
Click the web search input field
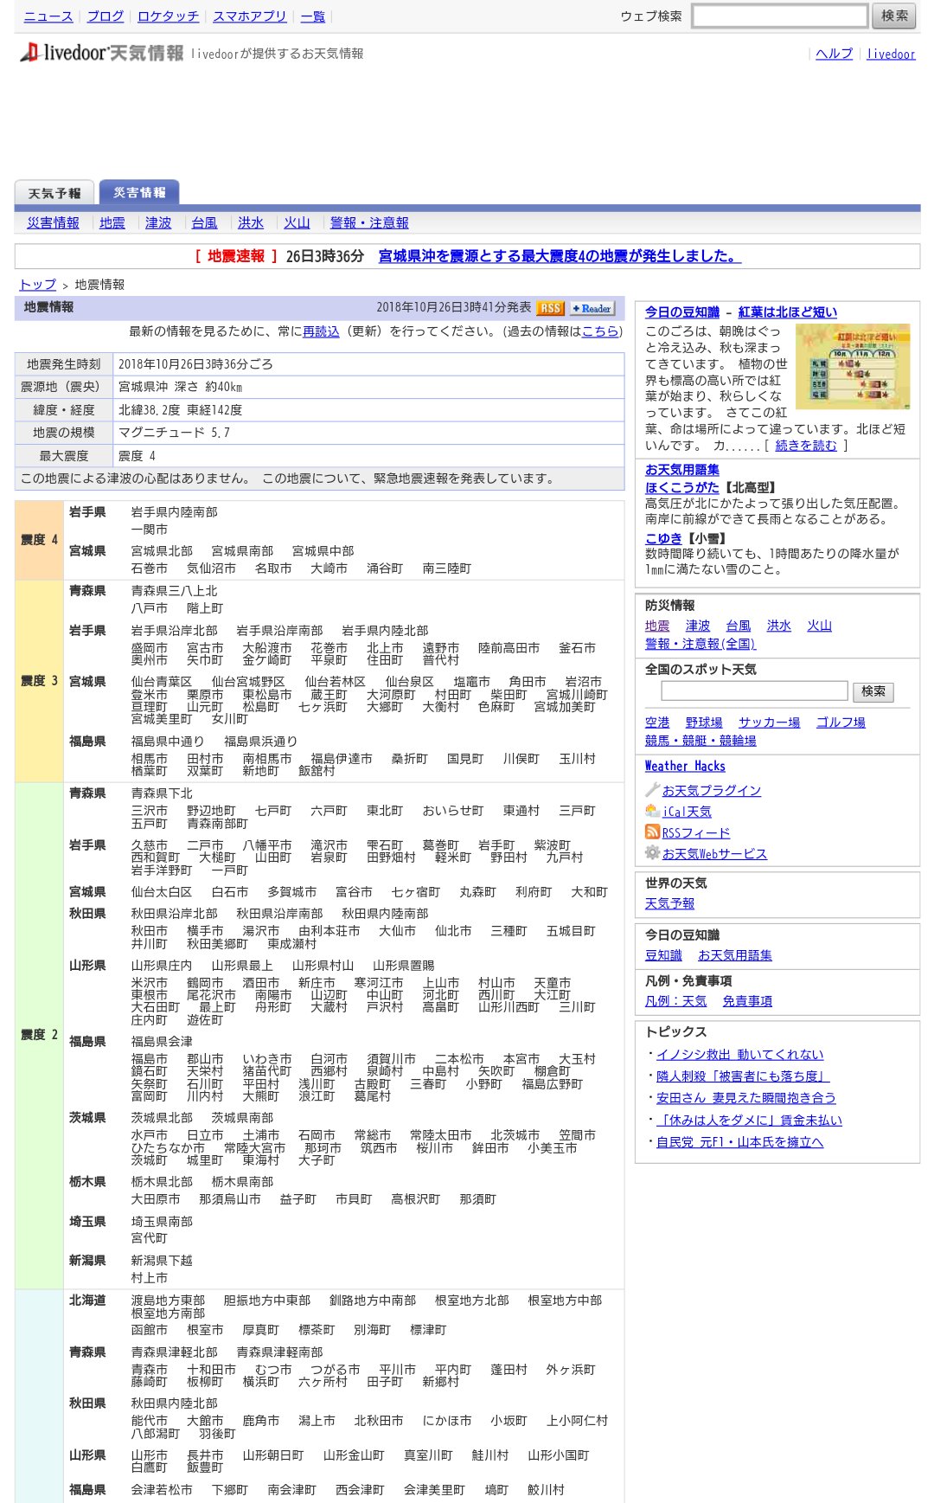point(779,16)
